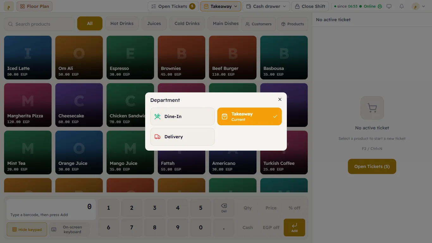
Task: Switch to Hot Drinks category
Action: click(x=122, y=23)
